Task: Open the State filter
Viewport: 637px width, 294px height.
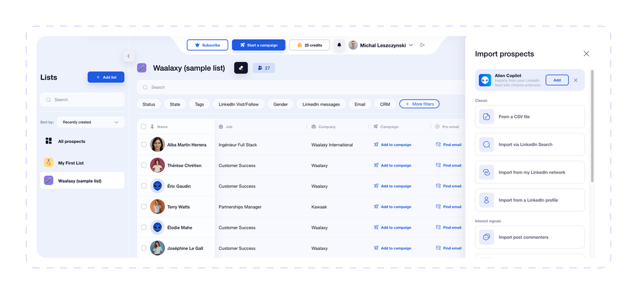Action: tap(175, 104)
